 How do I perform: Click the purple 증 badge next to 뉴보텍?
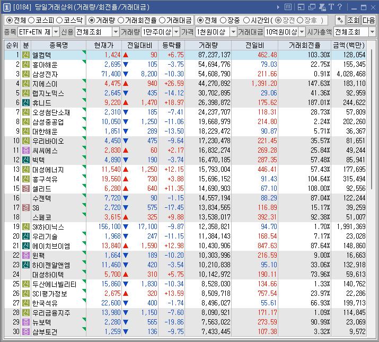point(26,322)
